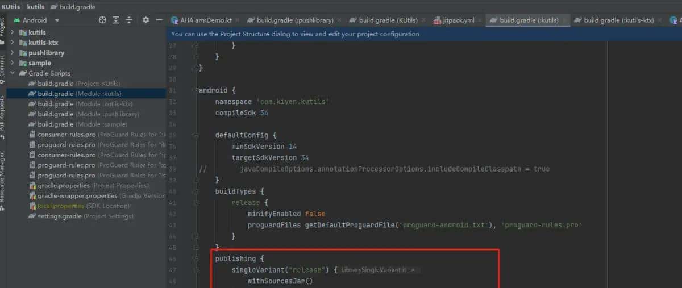Switch to build.gradle (:kutils-ktx) tab
The width and height of the screenshot is (682, 288).
(x=618, y=20)
